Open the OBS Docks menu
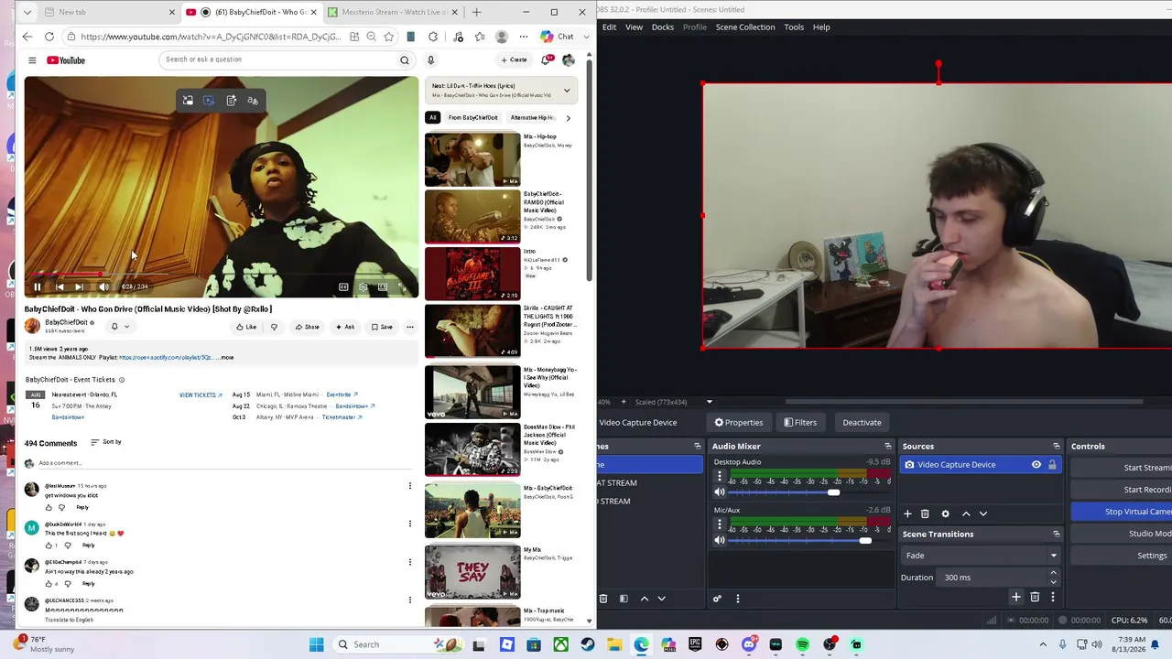Image resolution: width=1172 pixels, height=659 pixels. click(x=663, y=27)
